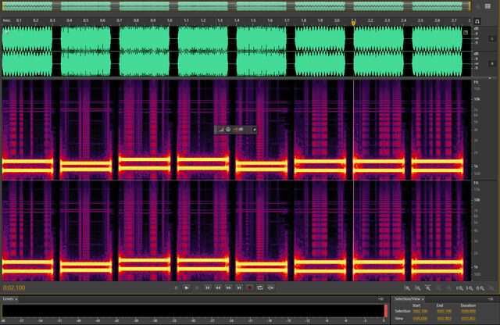Click the HUD amplitude ramp icon

220,130
